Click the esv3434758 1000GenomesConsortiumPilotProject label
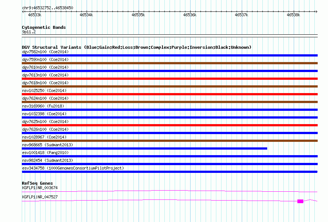The image size is (328, 222). pyautogui.click(x=73, y=168)
